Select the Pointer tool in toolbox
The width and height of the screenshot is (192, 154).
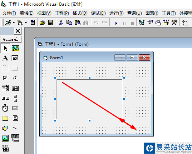click(5, 48)
